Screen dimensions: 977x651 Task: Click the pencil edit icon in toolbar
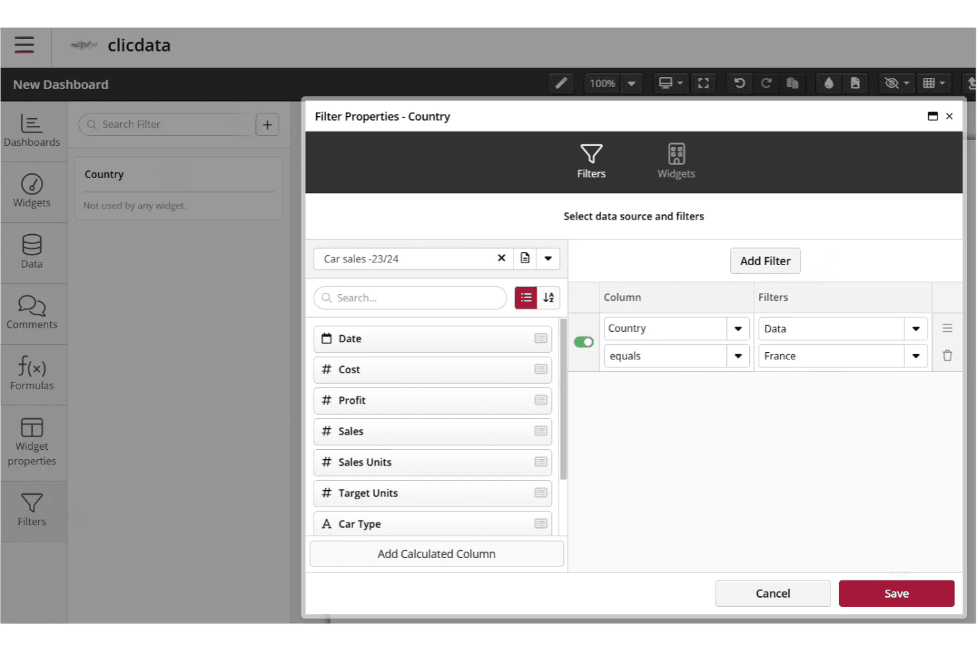click(x=560, y=83)
